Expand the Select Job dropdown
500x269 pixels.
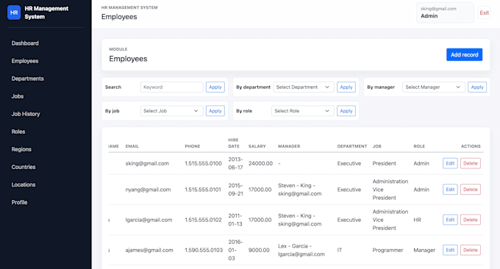coord(171,111)
